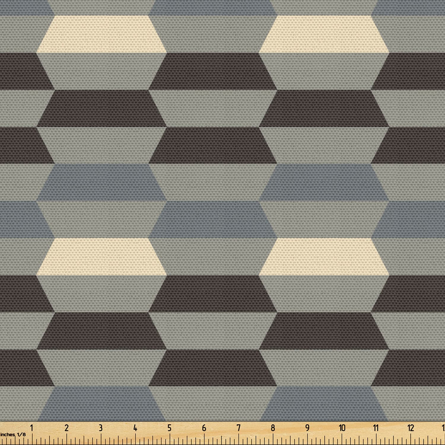
Task: Click the ruler number 9
Action: point(307,427)
